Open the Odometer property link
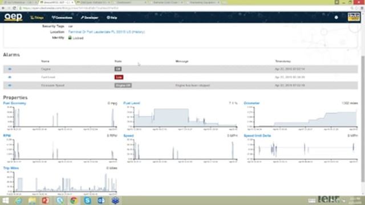The image size is (365, 205). pos(252,103)
